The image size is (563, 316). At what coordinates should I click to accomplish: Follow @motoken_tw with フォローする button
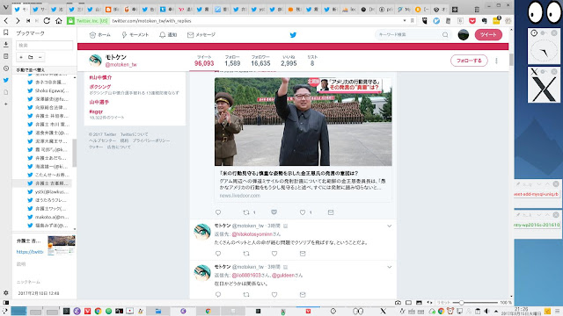[469, 61]
